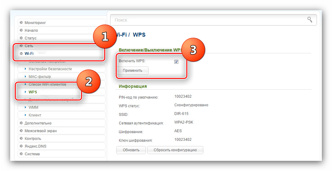The width and height of the screenshot is (332, 171).
Task: Open the MAC-фильтр submenu item
Action: [x=39, y=77]
